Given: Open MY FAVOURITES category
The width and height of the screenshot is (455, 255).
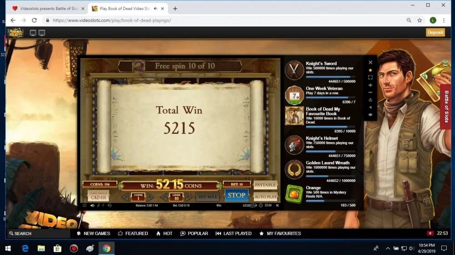Looking at the screenshot, I should [280, 233].
